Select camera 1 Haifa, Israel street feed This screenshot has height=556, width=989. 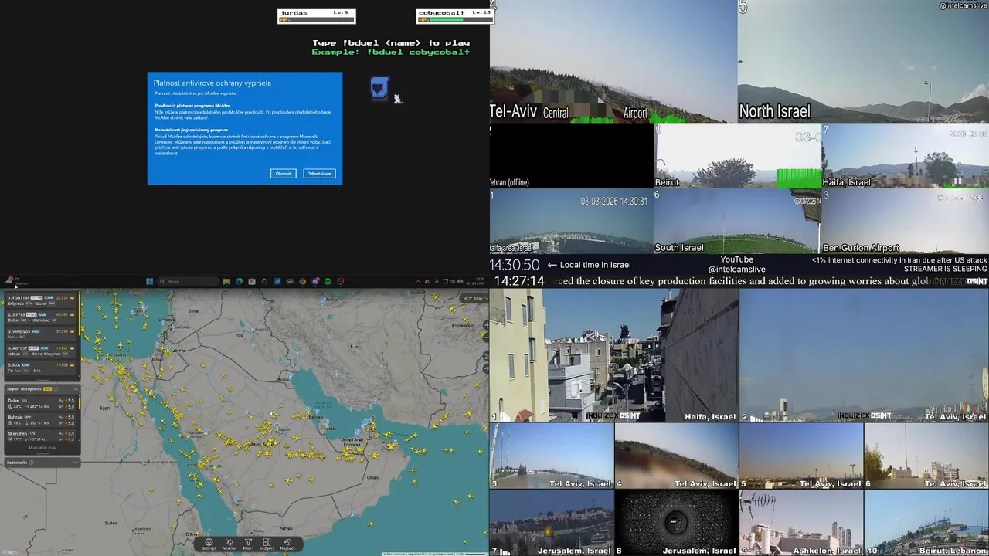614,356
